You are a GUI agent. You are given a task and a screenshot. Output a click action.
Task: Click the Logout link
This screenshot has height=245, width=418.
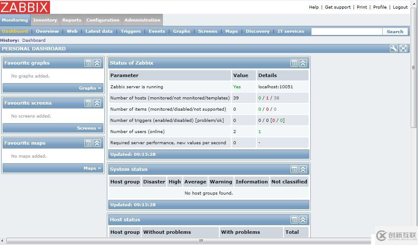400,7
